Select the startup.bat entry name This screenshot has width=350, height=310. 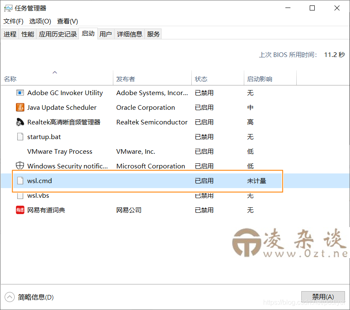tap(44, 137)
